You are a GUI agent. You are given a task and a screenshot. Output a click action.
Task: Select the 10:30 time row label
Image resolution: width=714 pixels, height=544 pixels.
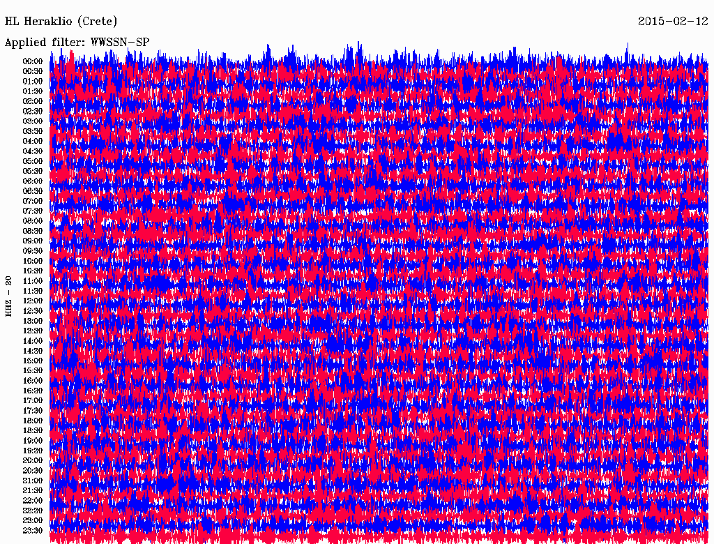(33, 271)
